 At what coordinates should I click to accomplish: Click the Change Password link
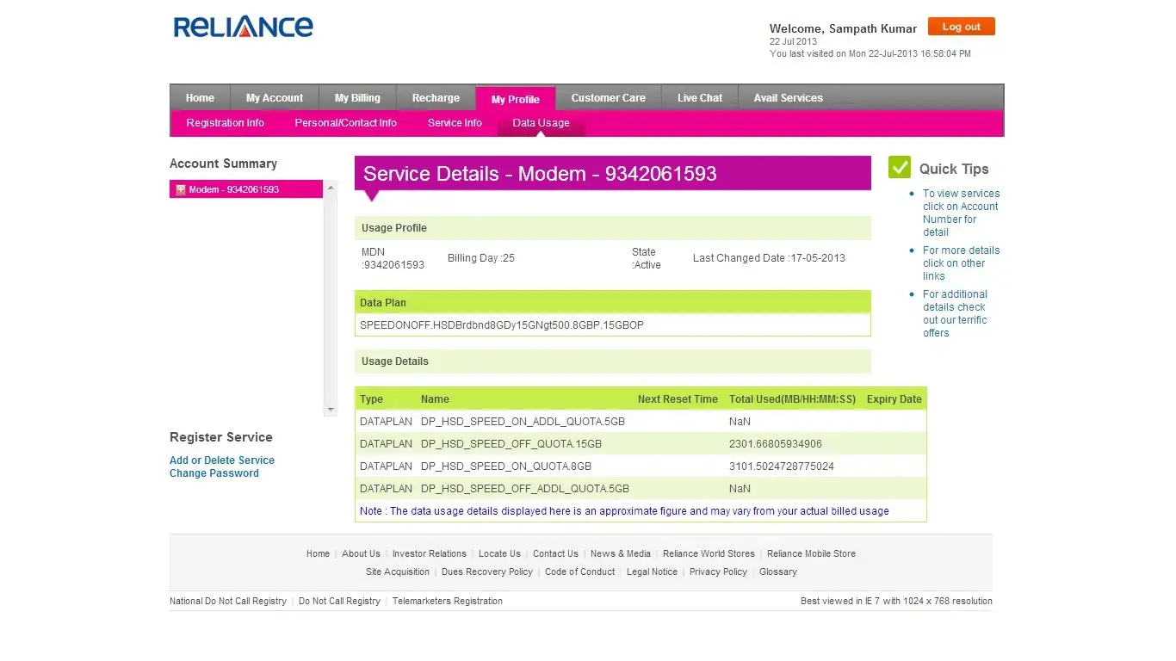tap(214, 473)
